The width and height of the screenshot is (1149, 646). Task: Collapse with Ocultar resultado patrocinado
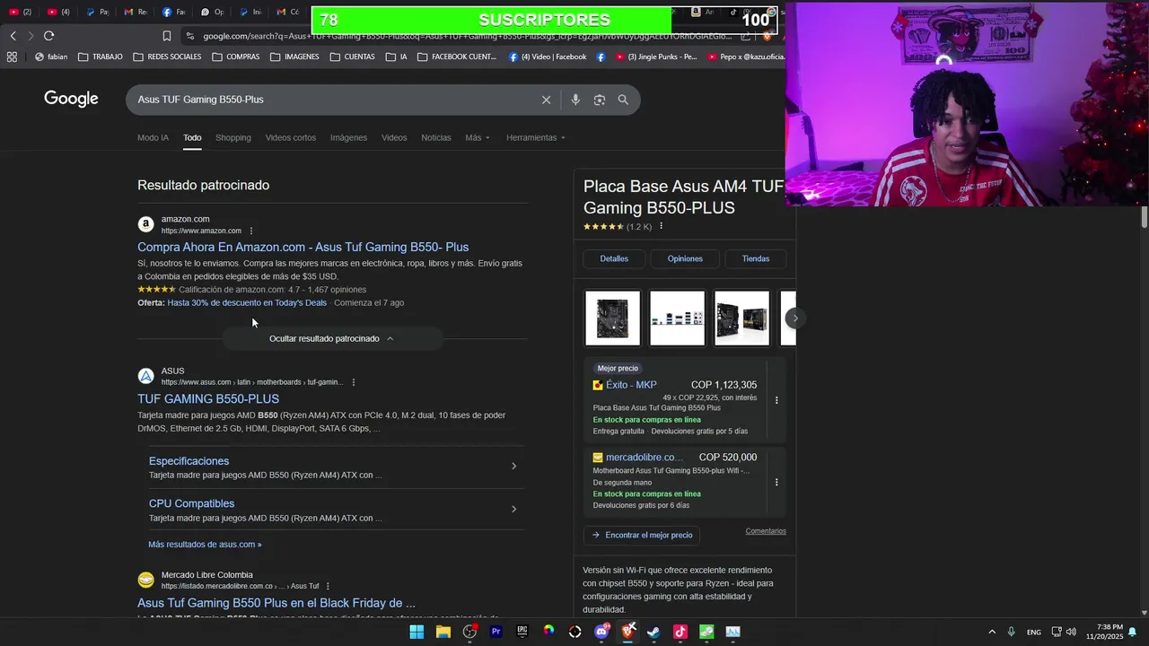[x=331, y=338]
